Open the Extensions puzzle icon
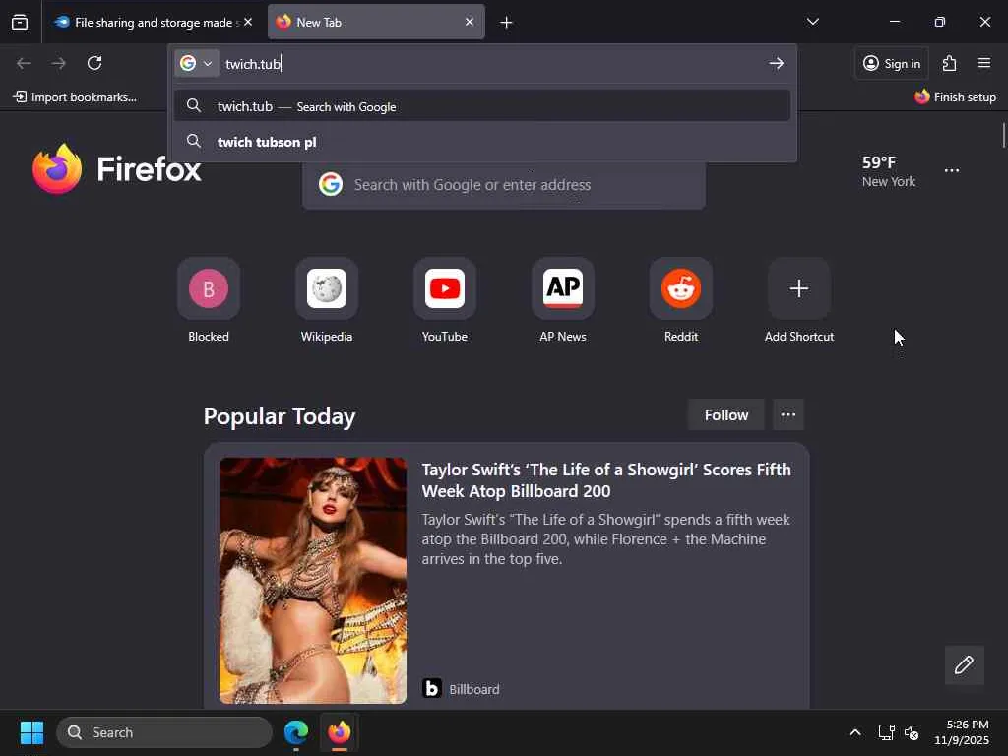This screenshot has height=756, width=1008. [x=950, y=63]
